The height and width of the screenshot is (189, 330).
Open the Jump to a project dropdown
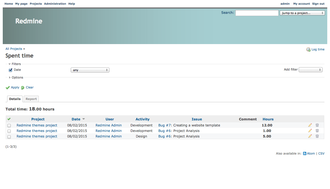pos(302,13)
